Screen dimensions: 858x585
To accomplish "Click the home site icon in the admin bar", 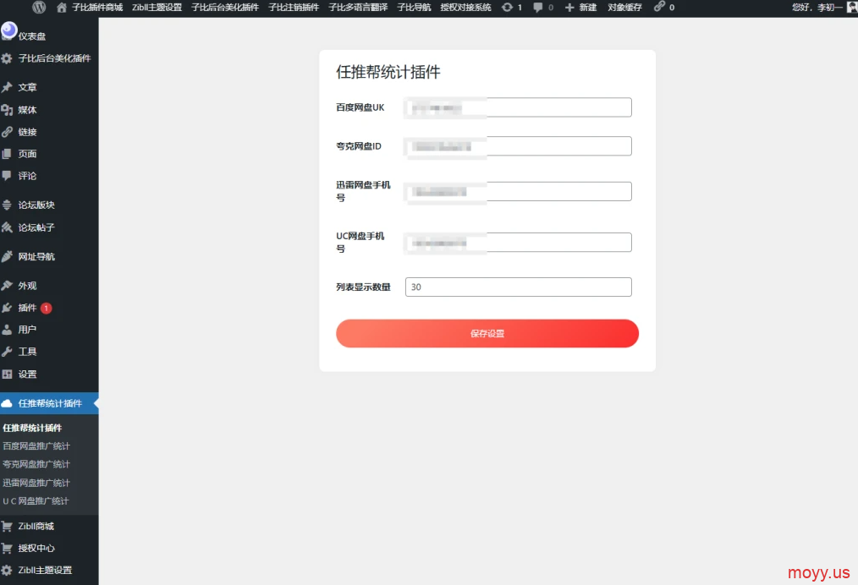I will tap(61, 8).
